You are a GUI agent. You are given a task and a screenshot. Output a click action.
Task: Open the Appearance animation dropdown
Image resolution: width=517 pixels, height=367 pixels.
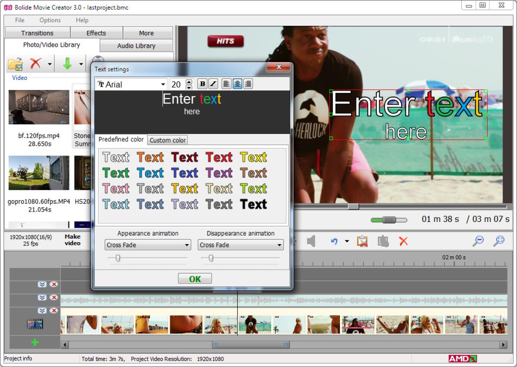click(147, 244)
